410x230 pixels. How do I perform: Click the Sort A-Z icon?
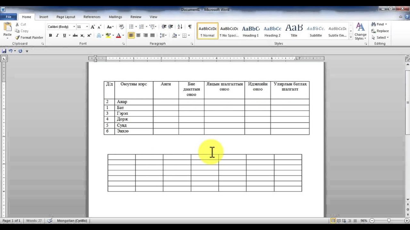pos(180,27)
